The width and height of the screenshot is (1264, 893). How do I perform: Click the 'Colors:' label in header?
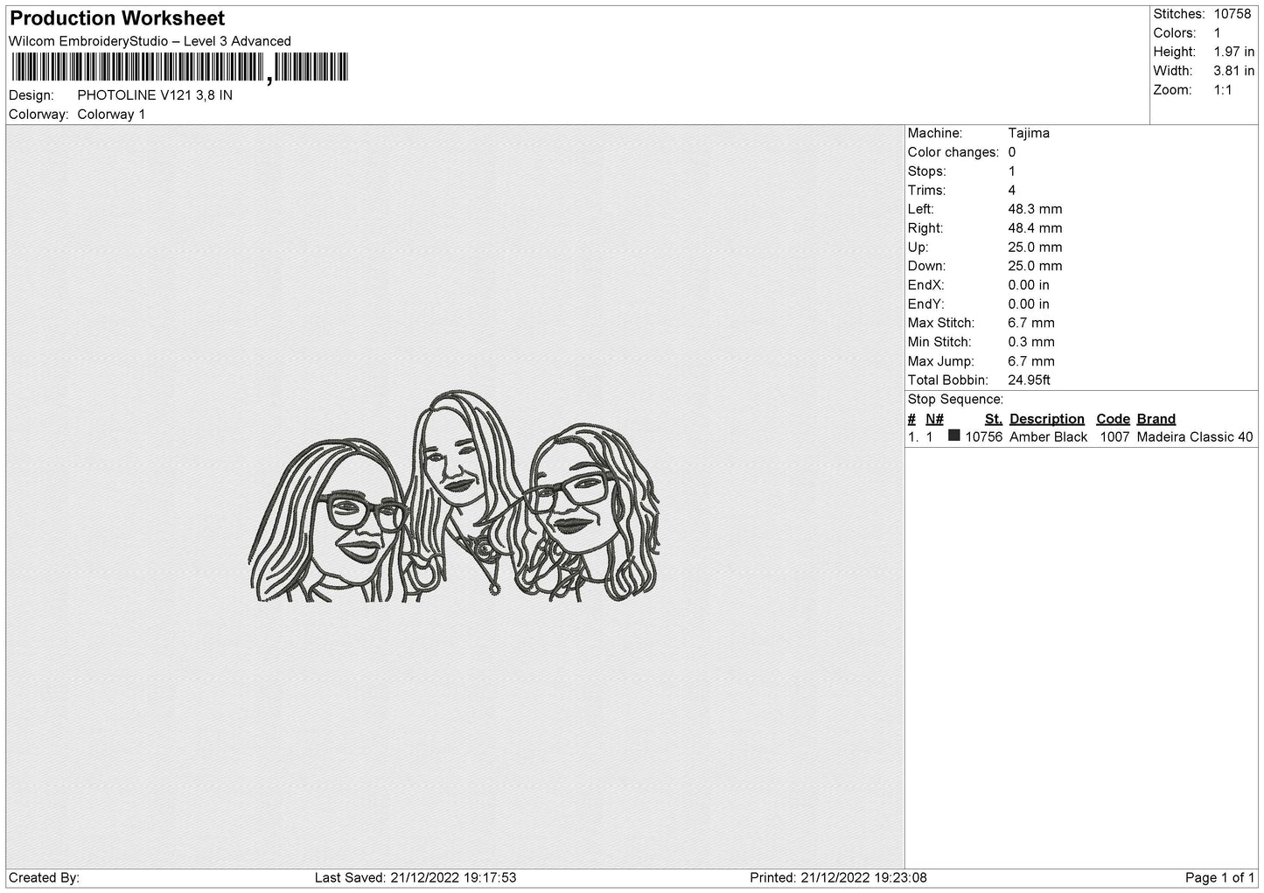click(1174, 33)
